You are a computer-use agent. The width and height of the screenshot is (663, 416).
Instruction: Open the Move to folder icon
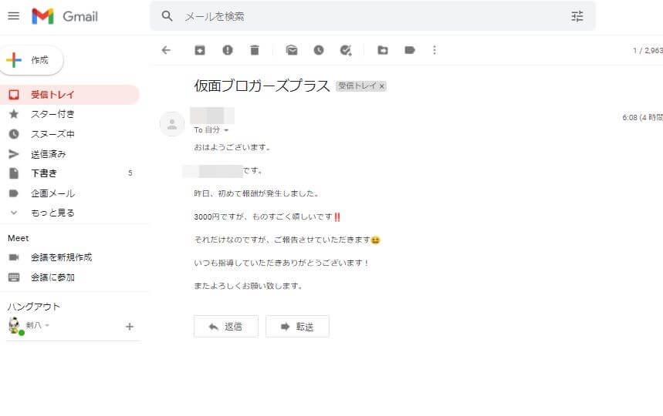[x=383, y=50]
